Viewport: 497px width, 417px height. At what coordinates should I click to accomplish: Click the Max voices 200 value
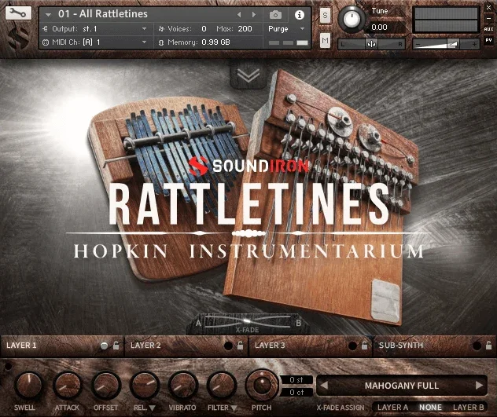click(245, 29)
